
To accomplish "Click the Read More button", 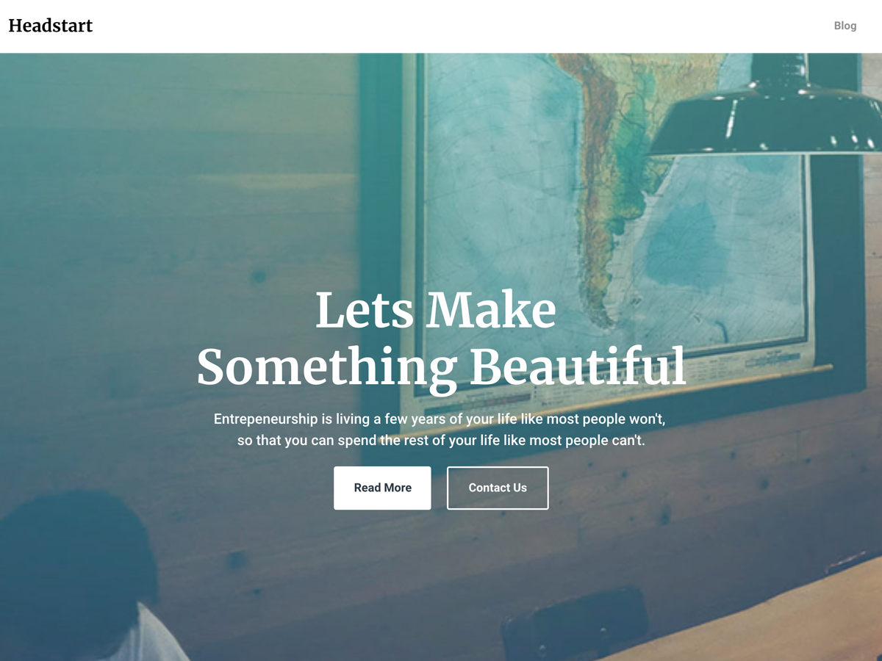I will 382,488.
